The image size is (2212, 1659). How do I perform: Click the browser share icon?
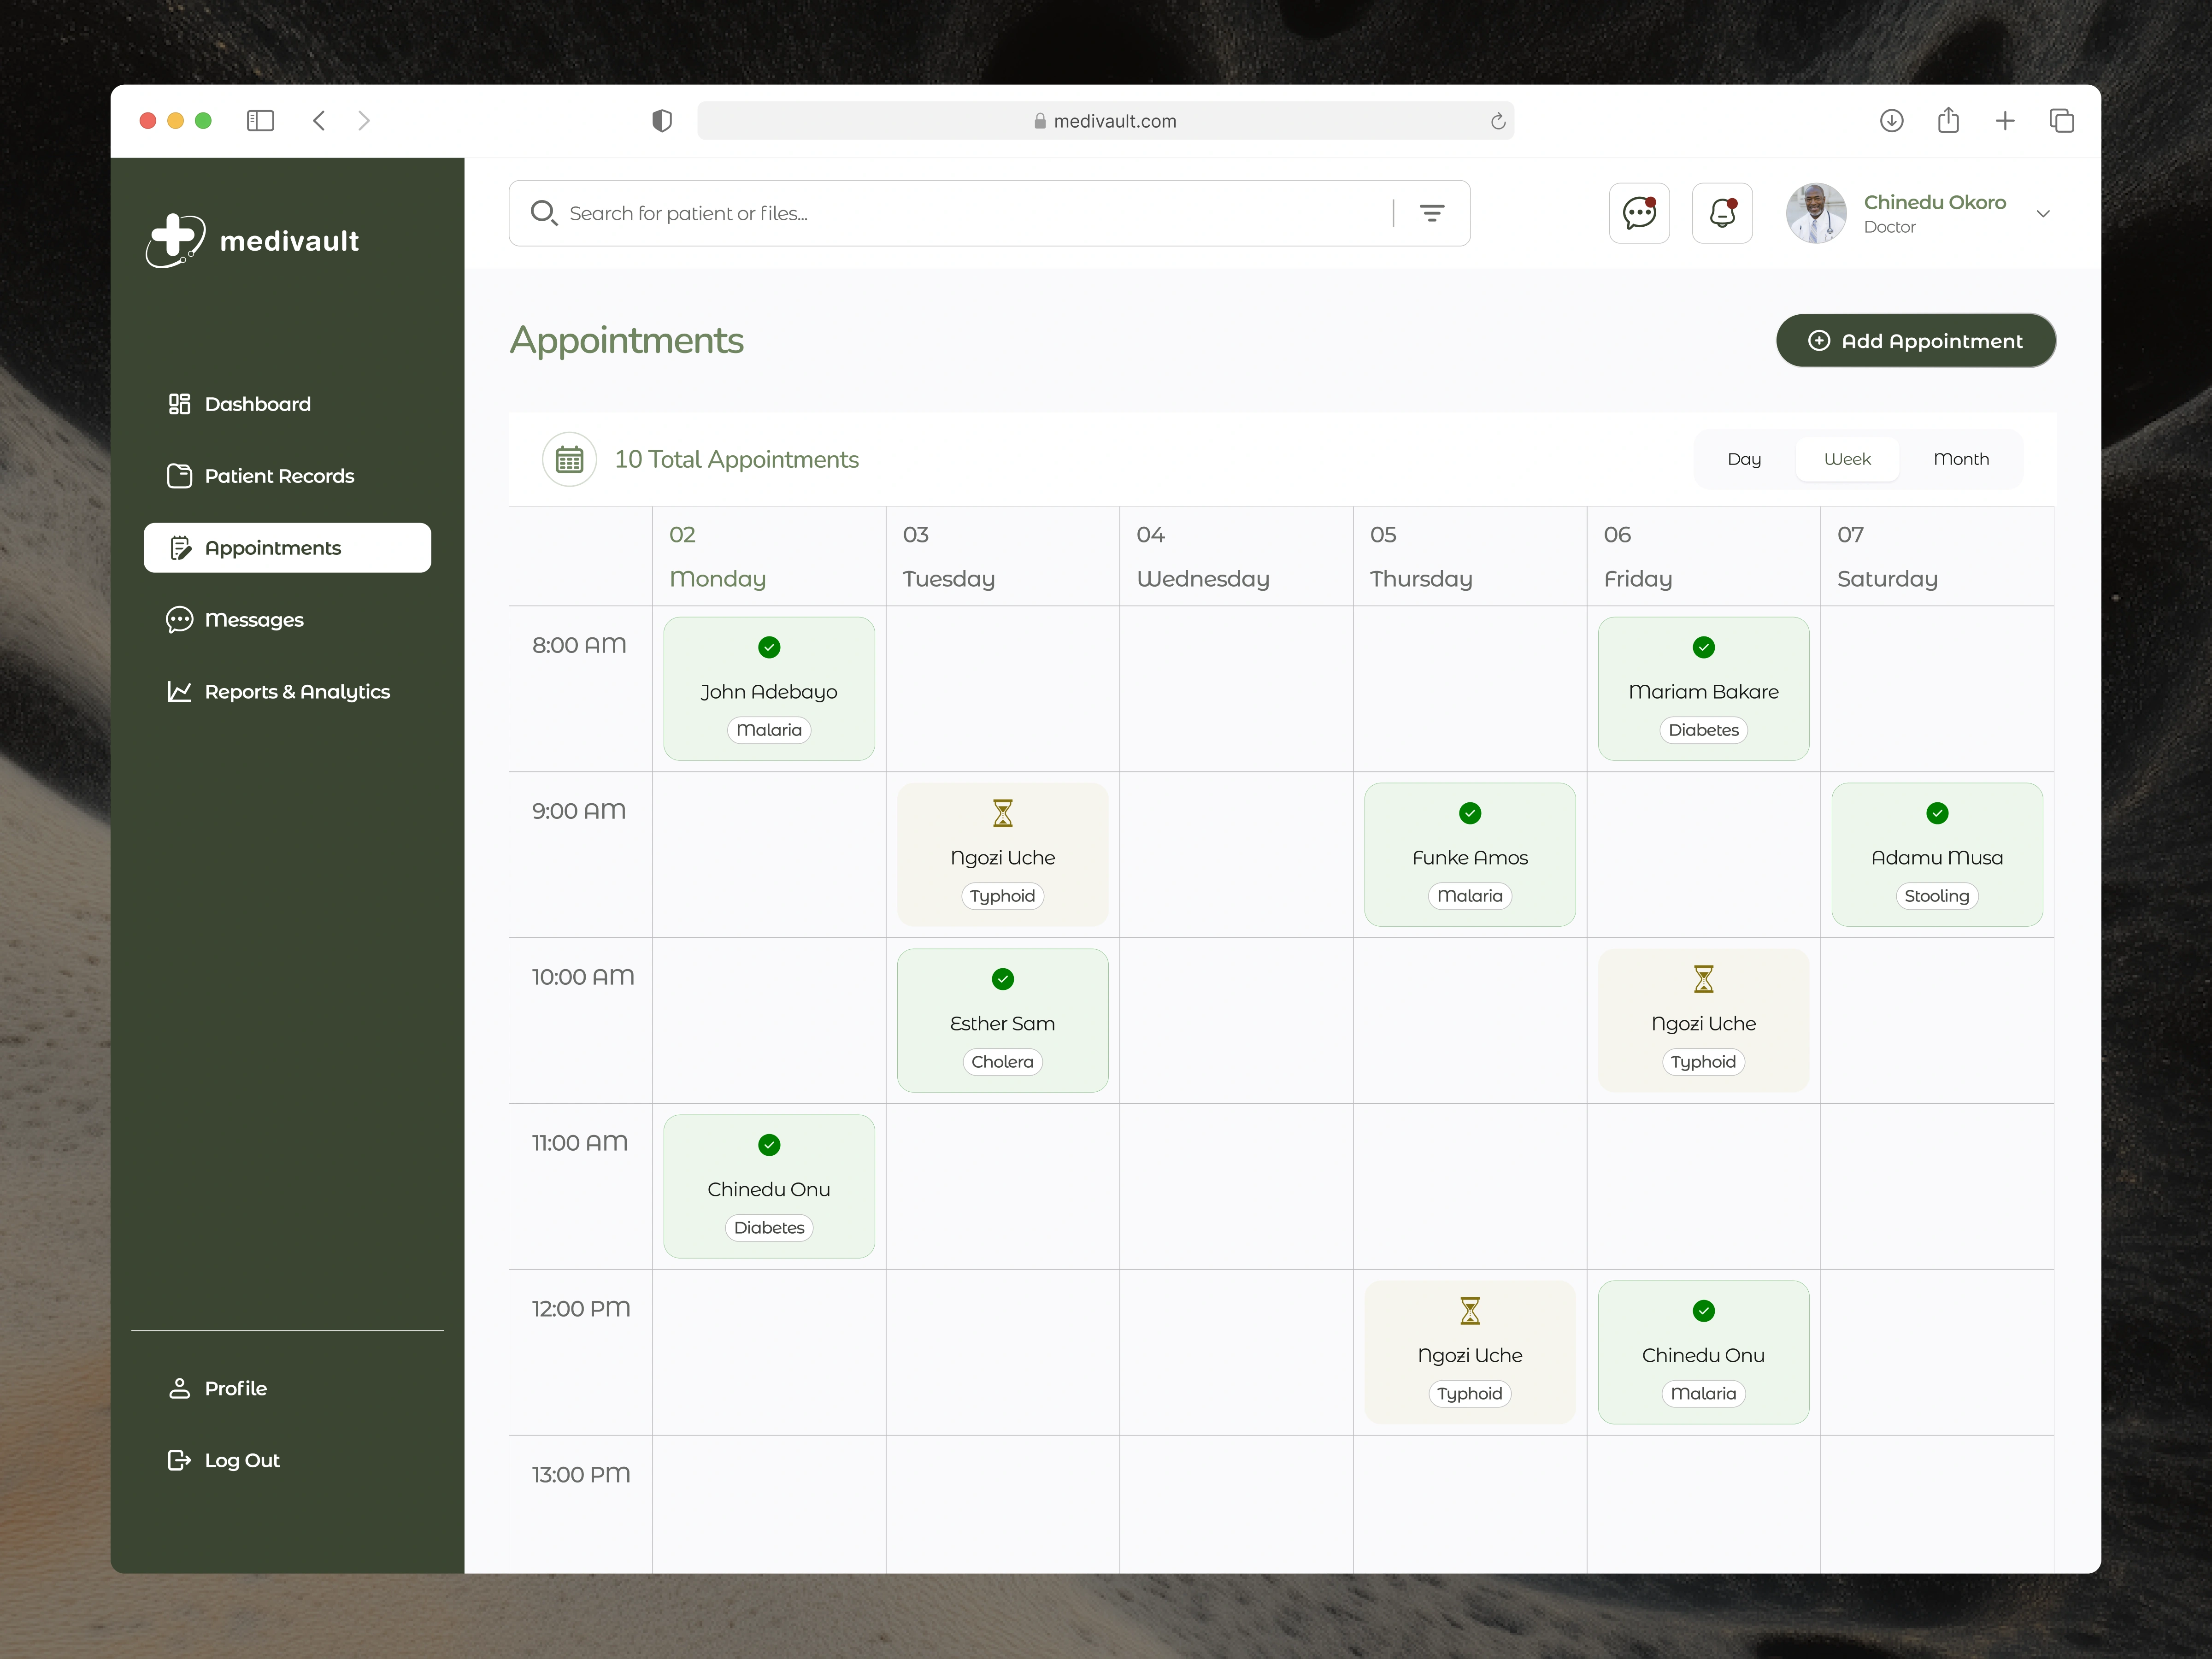pos(1947,121)
